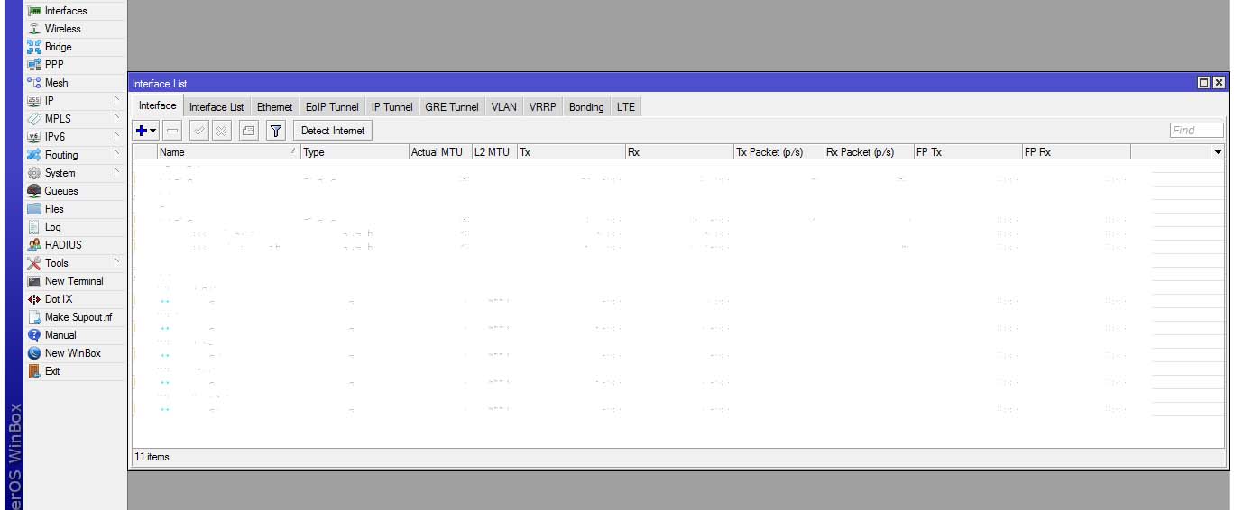This screenshot has width=1234, height=510.
Task: Open the Files folder icon
Action: click(34, 209)
